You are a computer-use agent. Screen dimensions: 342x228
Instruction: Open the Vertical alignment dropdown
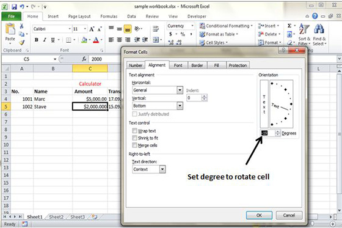(x=180, y=106)
